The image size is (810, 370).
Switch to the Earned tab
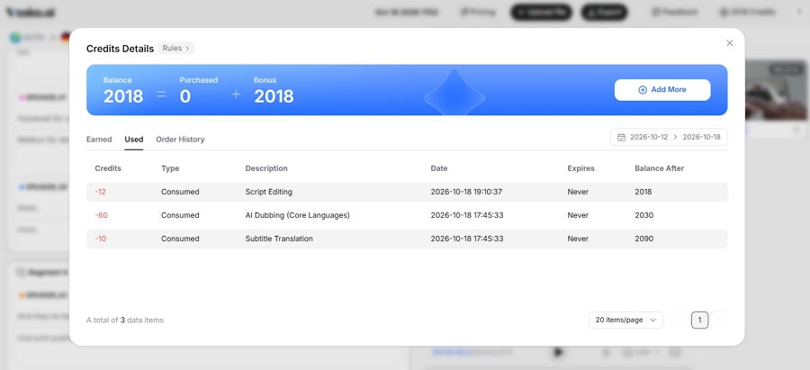[x=99, y=140]
